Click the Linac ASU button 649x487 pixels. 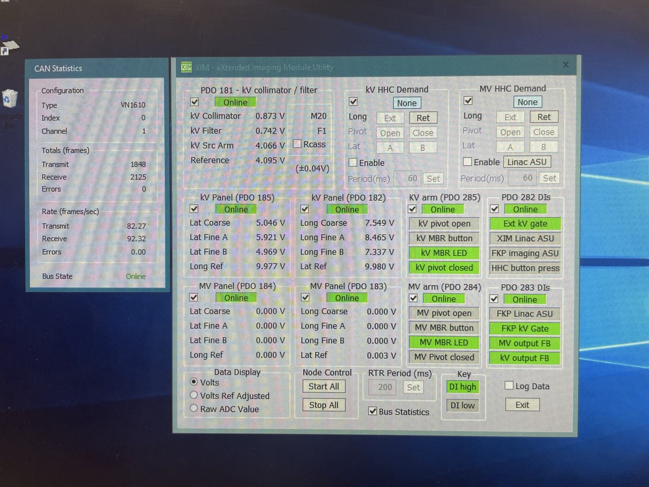(527, 162)
